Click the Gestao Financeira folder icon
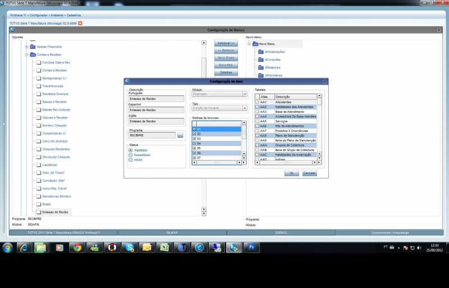Screen dimensions: 449x288 (x=33, y=47)
